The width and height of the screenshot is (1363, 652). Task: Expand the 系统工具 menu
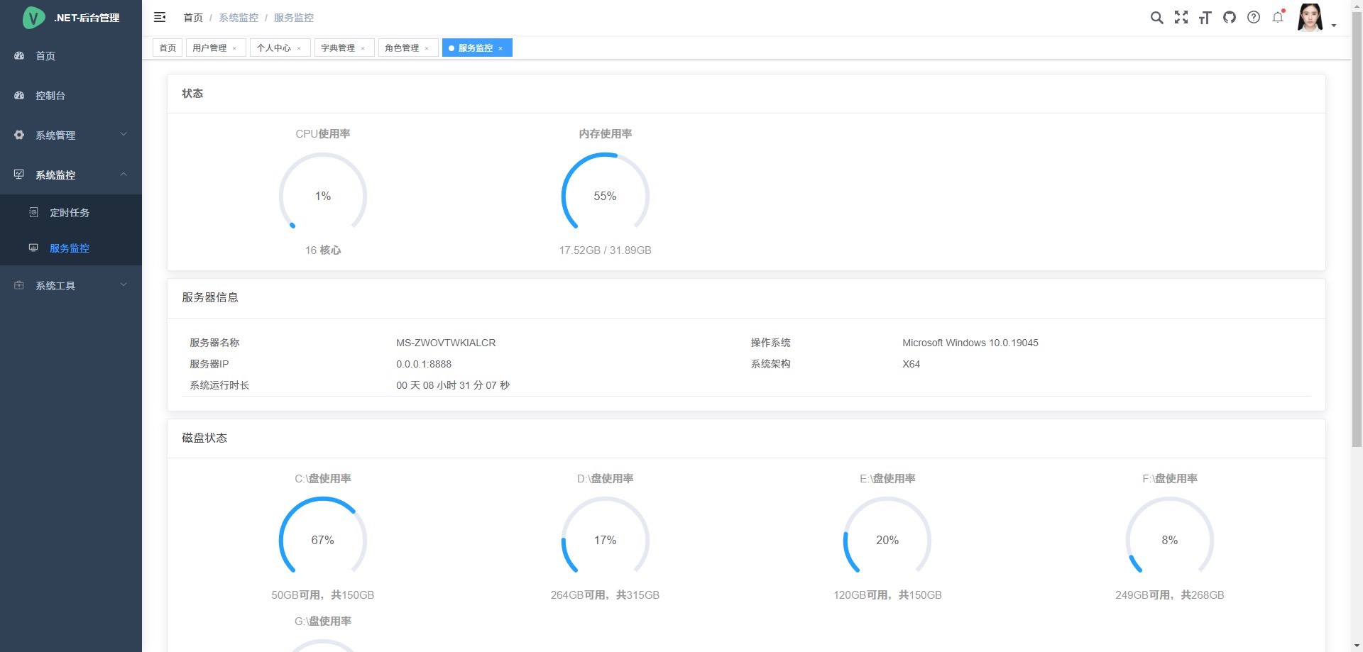71,285
